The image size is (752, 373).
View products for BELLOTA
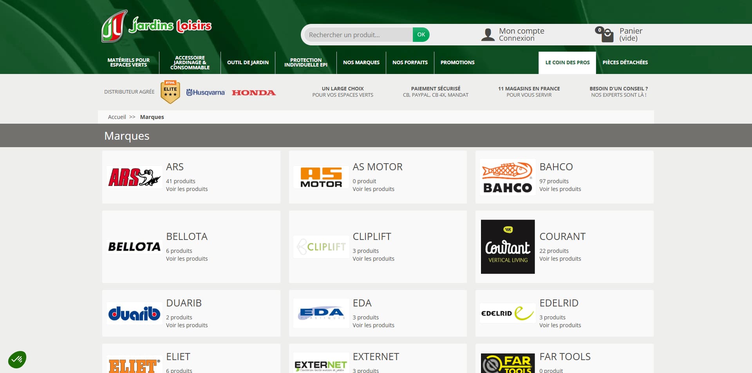pyautogui.click(x=187, y=259)
